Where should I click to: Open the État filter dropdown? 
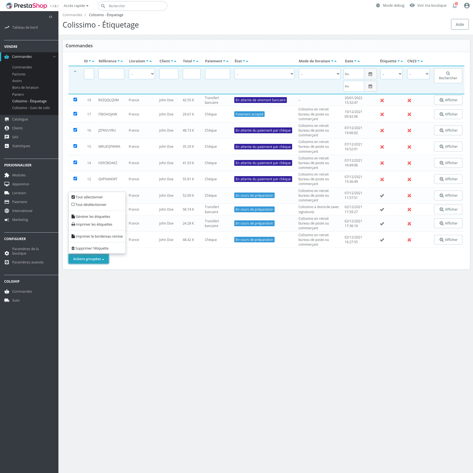[x=264, y=74]
